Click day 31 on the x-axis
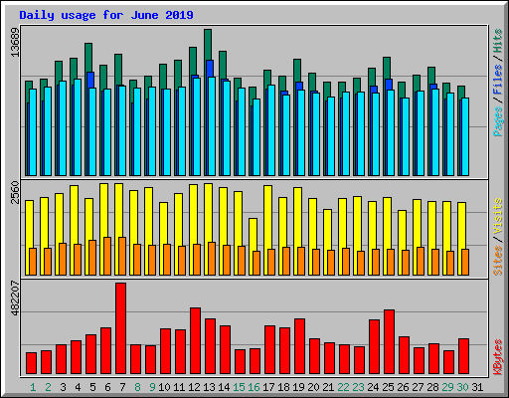The image size is (509, 398). 477,387
